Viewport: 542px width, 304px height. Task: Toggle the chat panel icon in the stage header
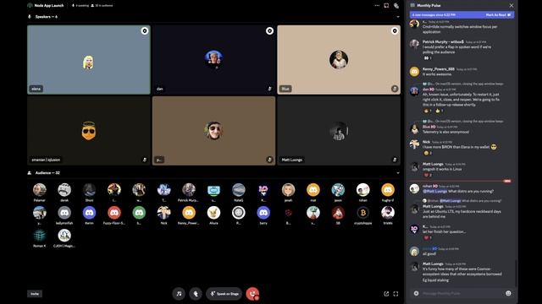[x=396, y=6]
